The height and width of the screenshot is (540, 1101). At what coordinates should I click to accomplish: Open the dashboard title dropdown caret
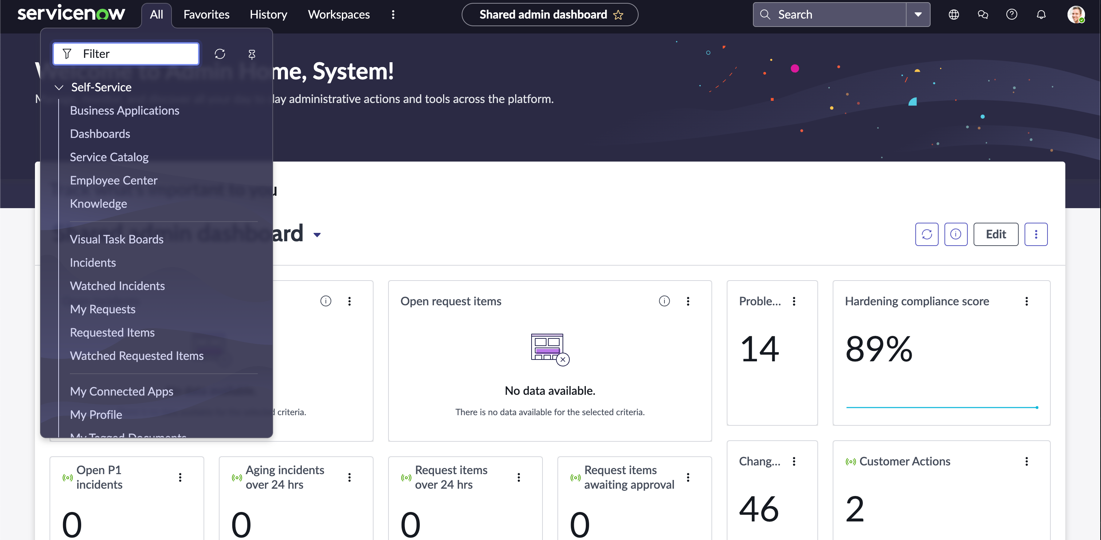pos(317,235)
